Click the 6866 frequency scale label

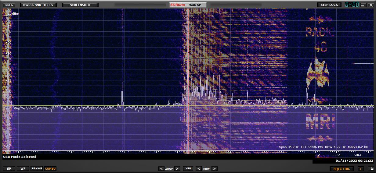(358, 155)
